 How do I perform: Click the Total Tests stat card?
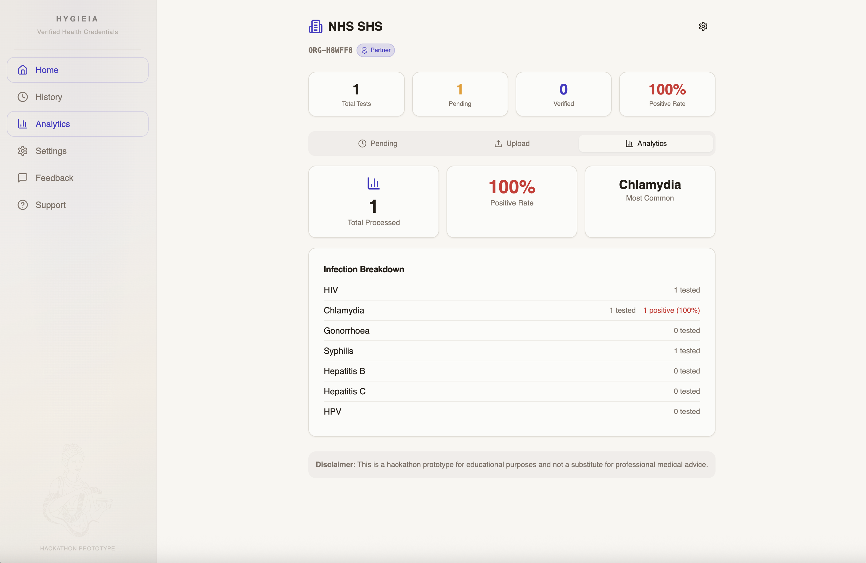pos(356,94)
